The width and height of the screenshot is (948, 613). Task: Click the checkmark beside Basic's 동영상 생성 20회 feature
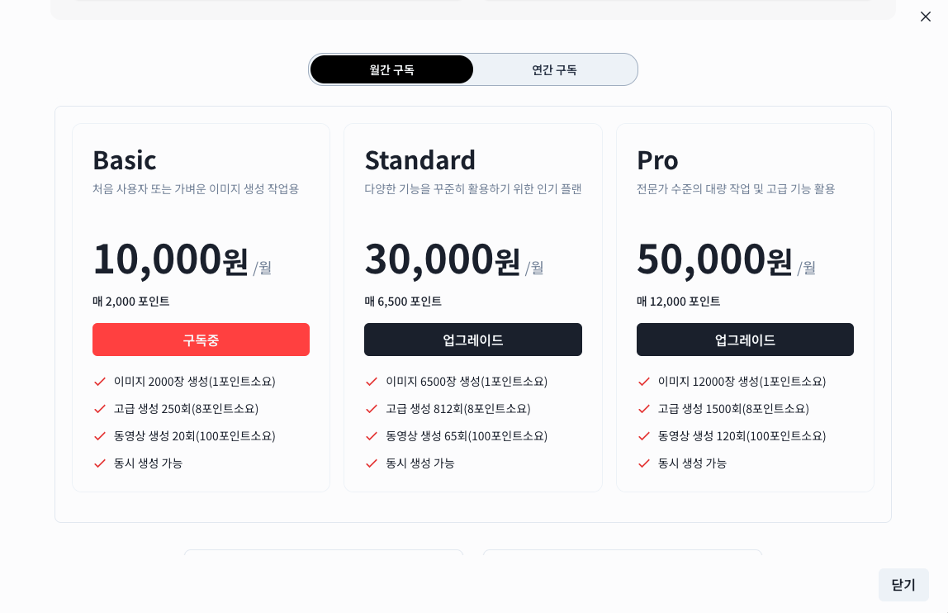[100, 436]
